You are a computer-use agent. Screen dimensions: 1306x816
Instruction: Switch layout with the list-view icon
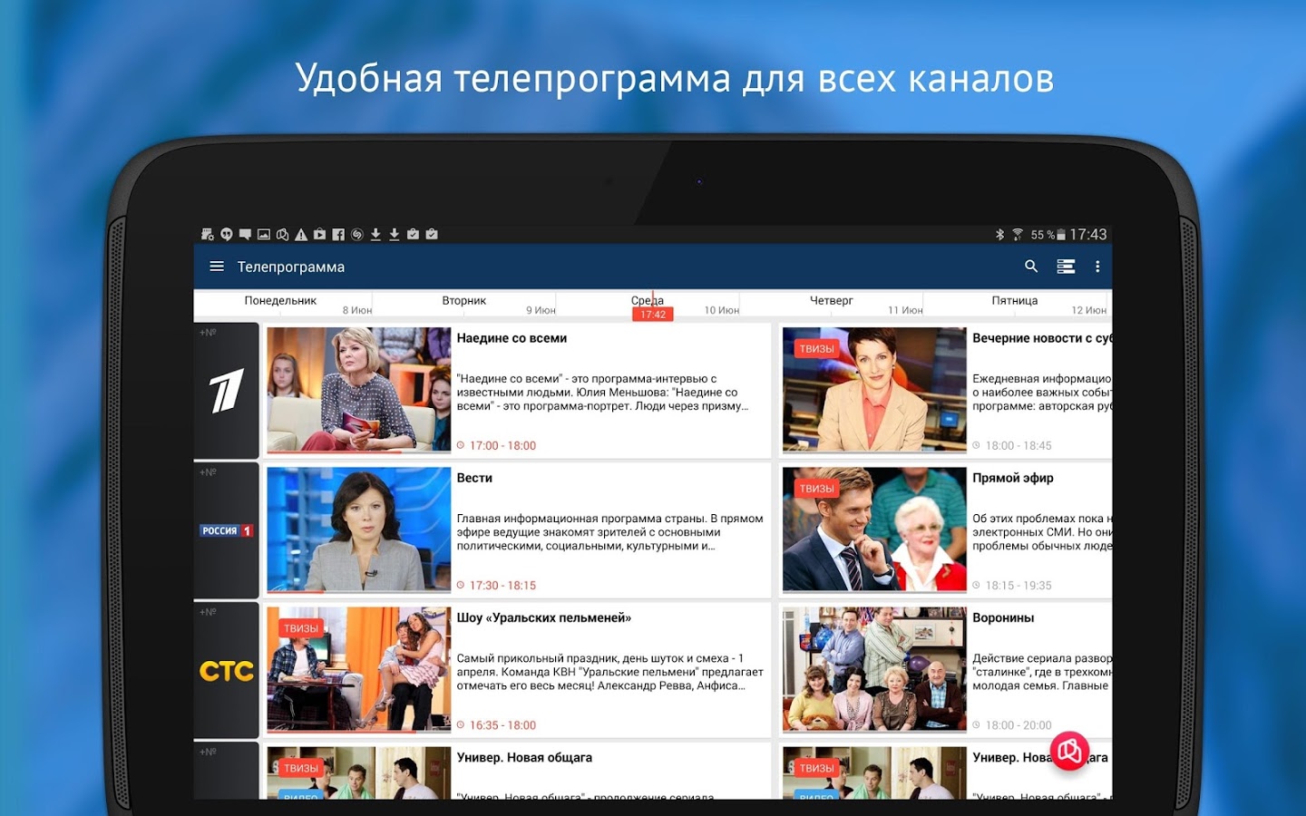[x=1066, y=267]
